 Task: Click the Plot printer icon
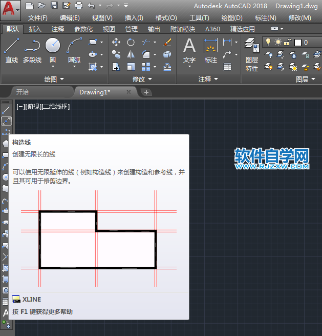(x=79, y=6)
